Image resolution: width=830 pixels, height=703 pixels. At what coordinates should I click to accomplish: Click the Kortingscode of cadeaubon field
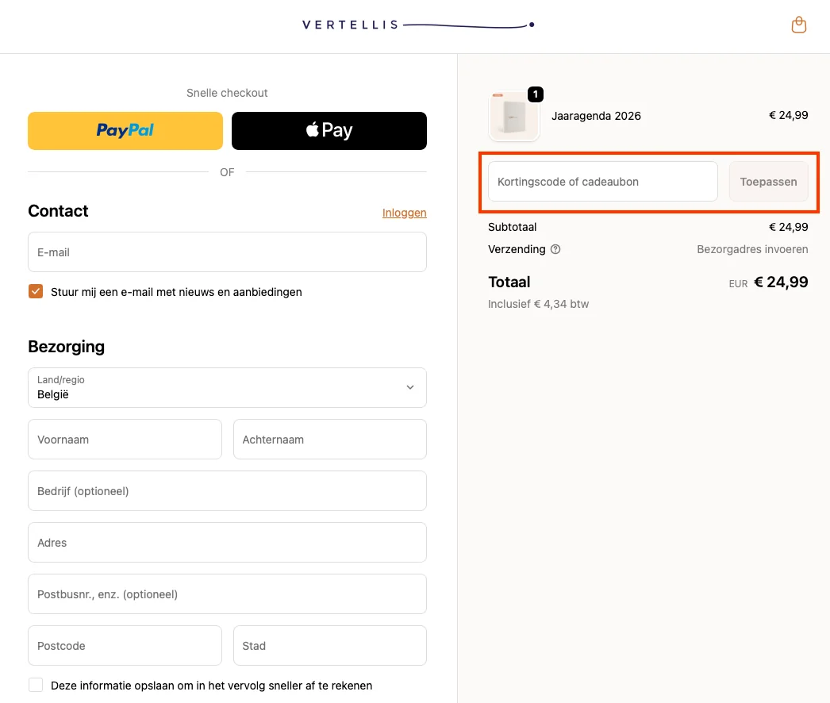click(602, 182)
